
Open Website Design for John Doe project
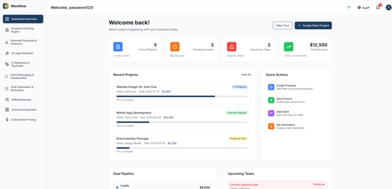182,93
